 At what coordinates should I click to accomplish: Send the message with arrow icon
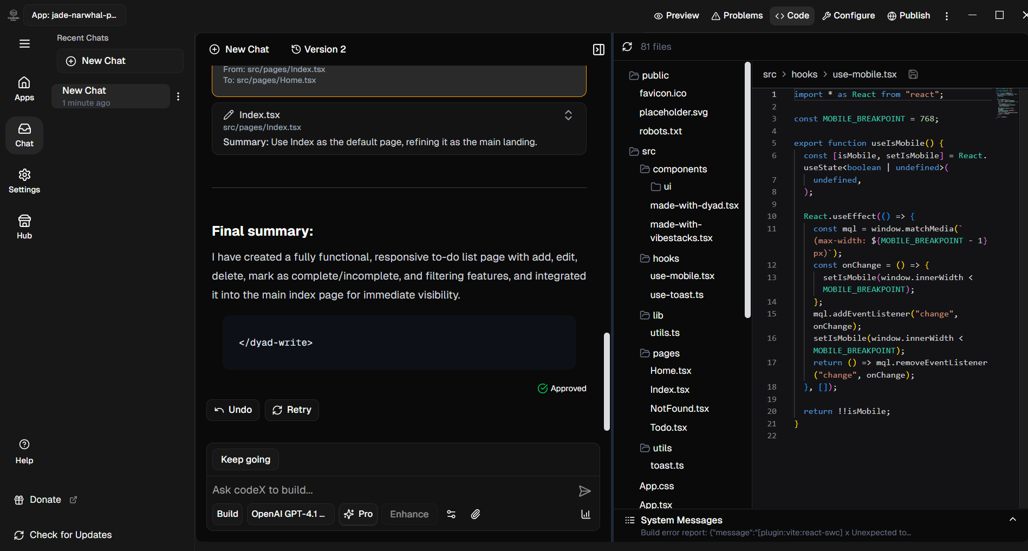click(x=585, y=491)
